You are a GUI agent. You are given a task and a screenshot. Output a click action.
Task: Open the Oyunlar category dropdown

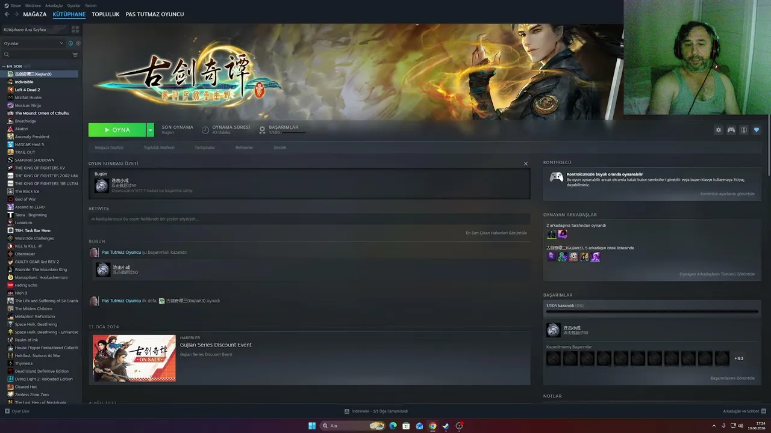(x=34, y=43)
